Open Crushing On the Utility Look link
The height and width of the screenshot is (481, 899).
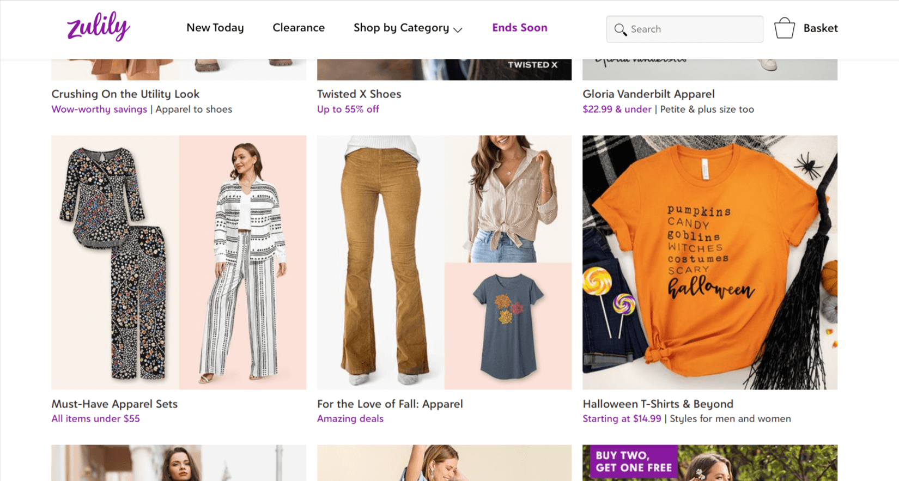125,94
